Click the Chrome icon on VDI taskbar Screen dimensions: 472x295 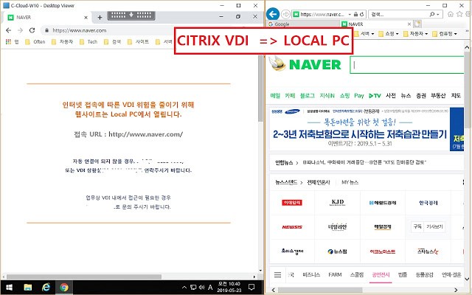(x=64, y=288)
